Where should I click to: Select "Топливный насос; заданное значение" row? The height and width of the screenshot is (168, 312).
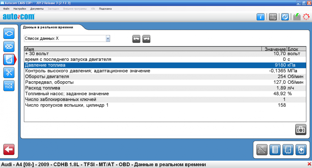coord(165,94)
